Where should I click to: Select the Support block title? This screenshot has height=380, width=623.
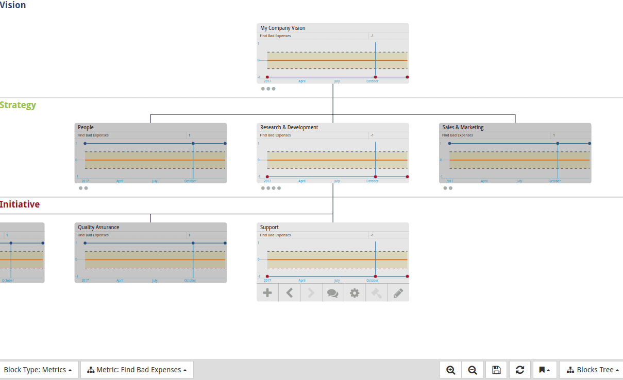click(x=270, y=227)
